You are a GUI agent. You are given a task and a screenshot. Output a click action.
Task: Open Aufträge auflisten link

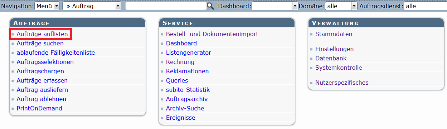tap(42, 34)
